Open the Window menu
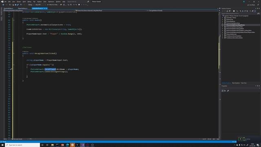The height and width of the screenshot is (147, 261). tap(58, 2)
